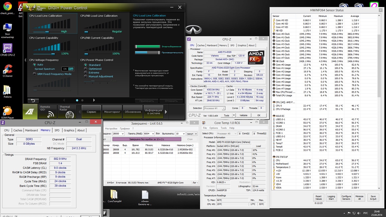This screenshot has height=217, width=386.
Task: Click HWiNFO sensor list vertical scrollbar
Action: click(379, 102)
